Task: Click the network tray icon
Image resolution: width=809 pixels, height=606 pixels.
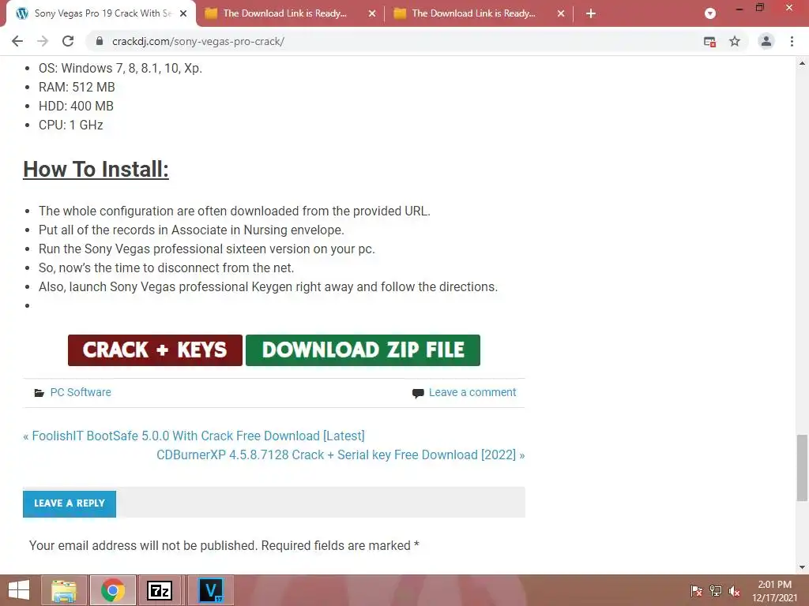Action: pos(716,591)
